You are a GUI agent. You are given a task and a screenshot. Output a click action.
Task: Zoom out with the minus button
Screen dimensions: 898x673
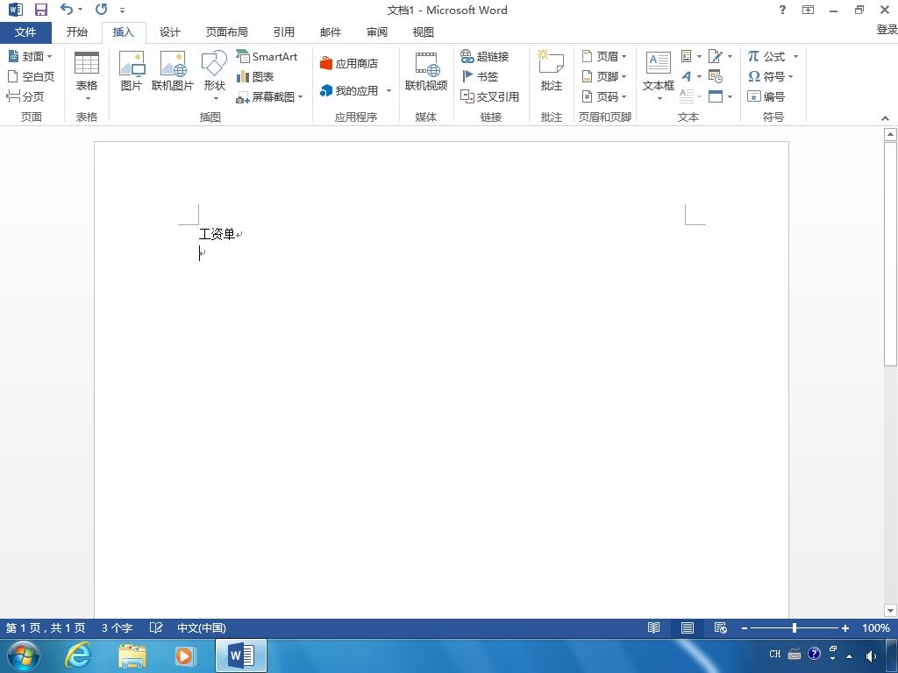pos(745,628)
